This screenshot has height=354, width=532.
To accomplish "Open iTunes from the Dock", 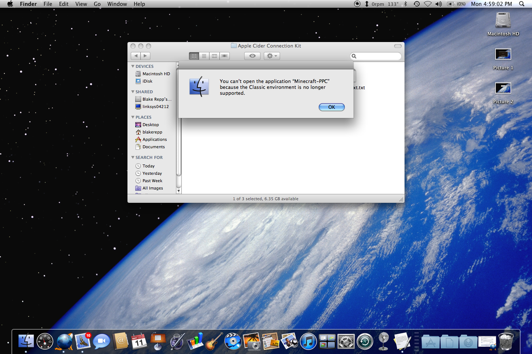I will point(308,341).
